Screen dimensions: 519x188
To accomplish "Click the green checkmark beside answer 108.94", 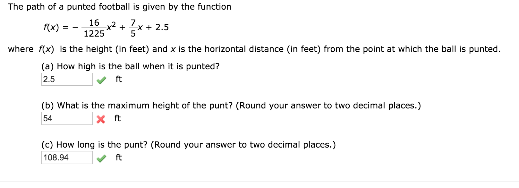I will 101,157.
